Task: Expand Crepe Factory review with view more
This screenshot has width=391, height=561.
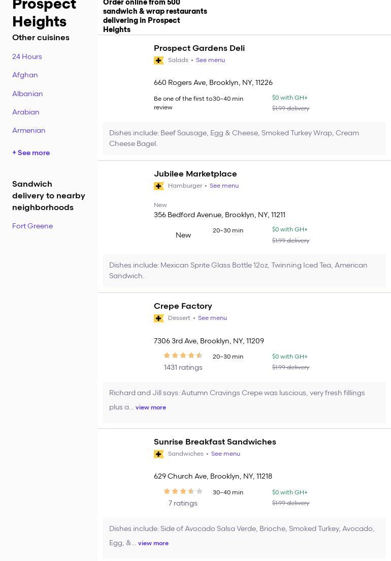Action: [x=150, y=407]
